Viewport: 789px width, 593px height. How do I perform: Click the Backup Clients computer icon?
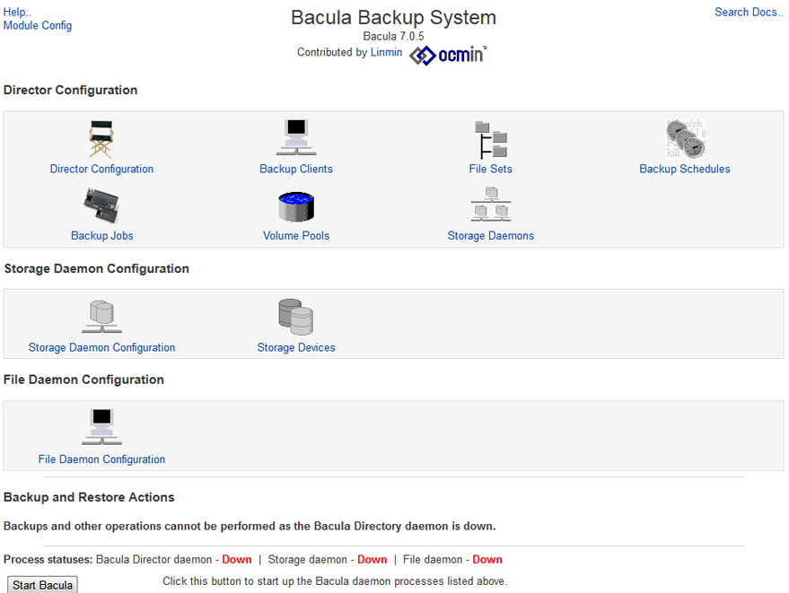tap(296, 137)
